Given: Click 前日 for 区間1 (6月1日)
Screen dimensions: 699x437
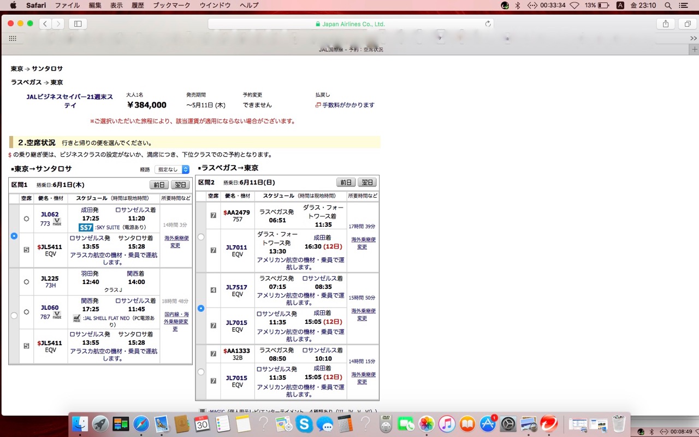Looking at the screenshot, I should (x=159, y=185).
